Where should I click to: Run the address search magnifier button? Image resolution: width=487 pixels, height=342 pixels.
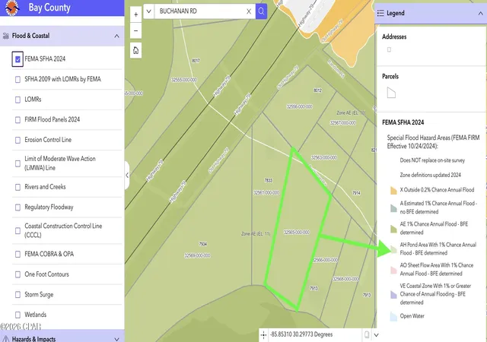click(261, 11)
